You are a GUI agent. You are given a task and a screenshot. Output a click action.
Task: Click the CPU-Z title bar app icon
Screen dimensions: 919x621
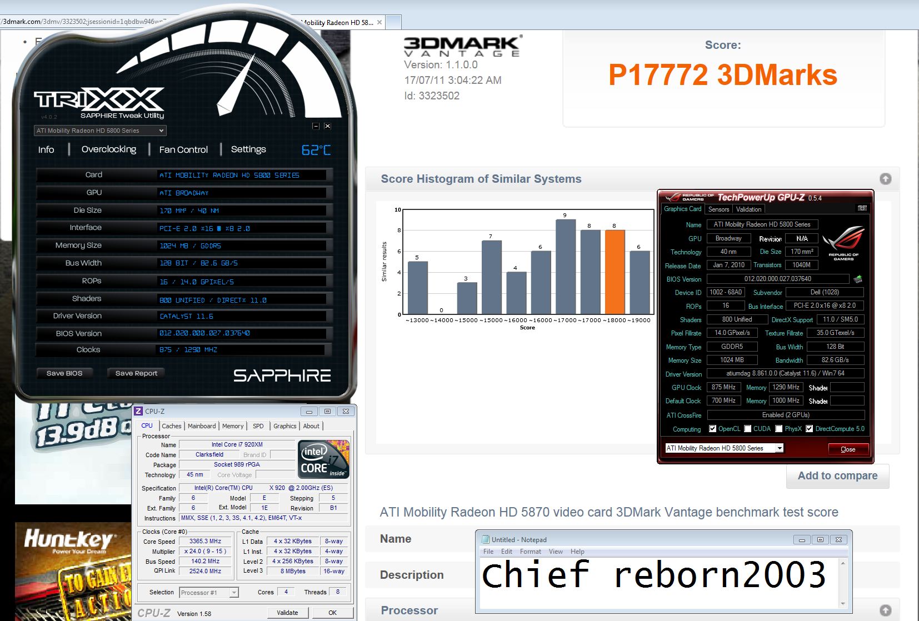[x=139, y=411]
